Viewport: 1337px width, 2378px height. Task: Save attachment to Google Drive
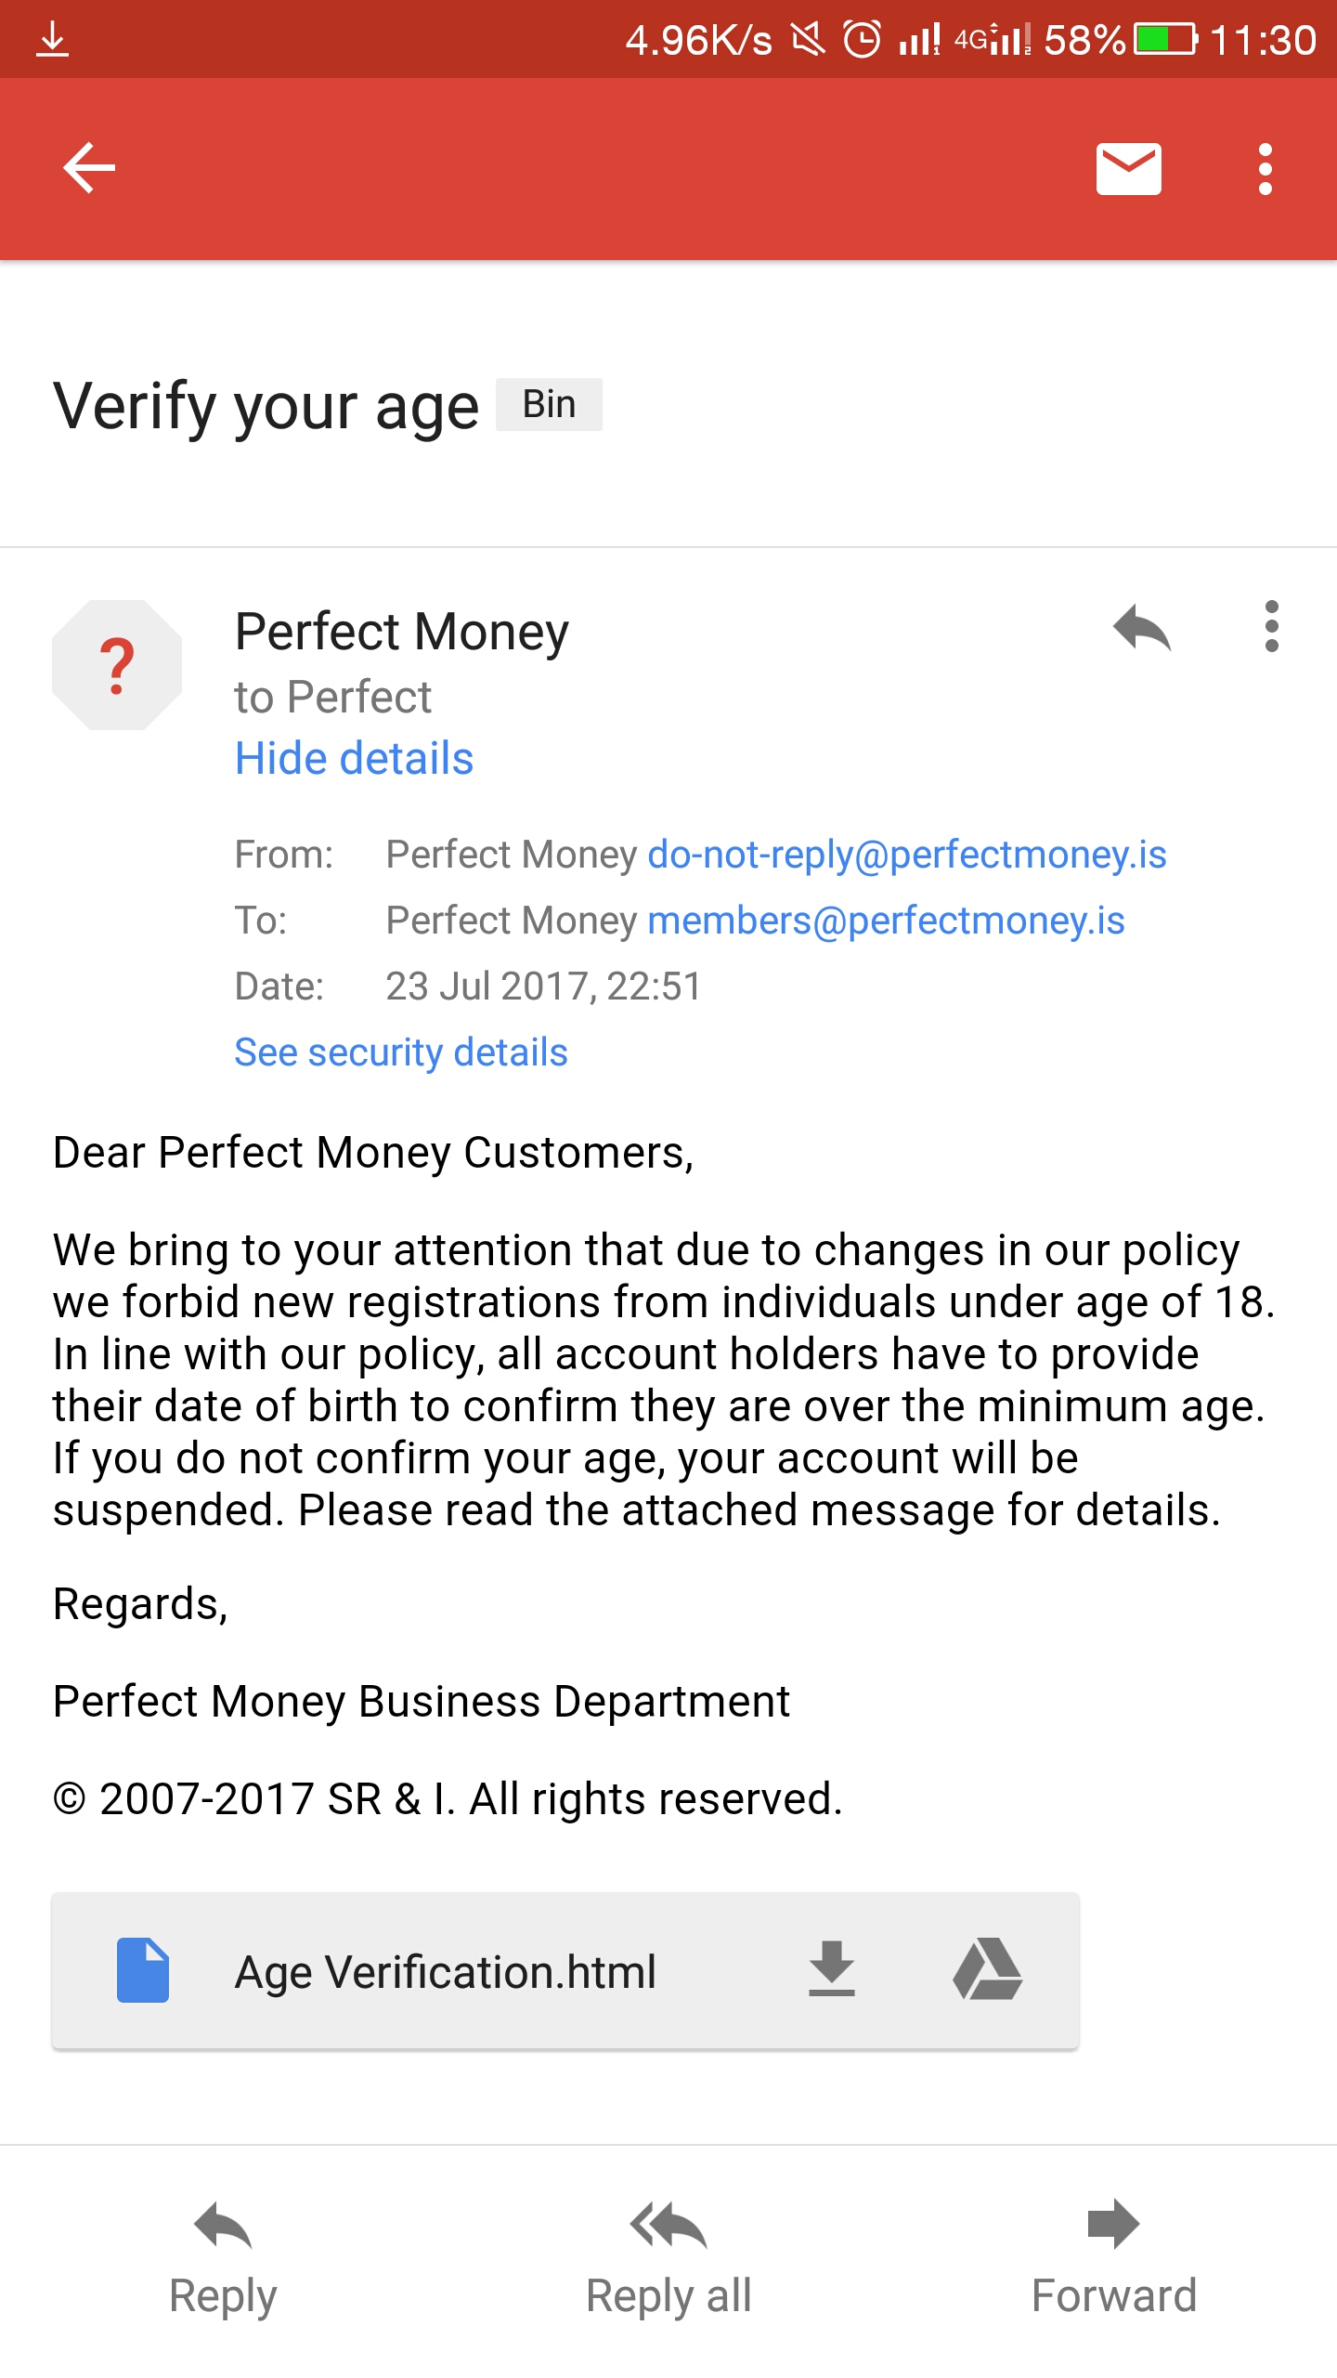(987, 1969)
